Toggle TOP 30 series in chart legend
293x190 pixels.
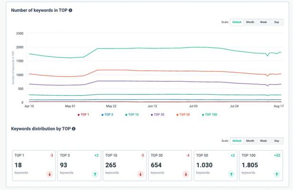coord(158,114)
